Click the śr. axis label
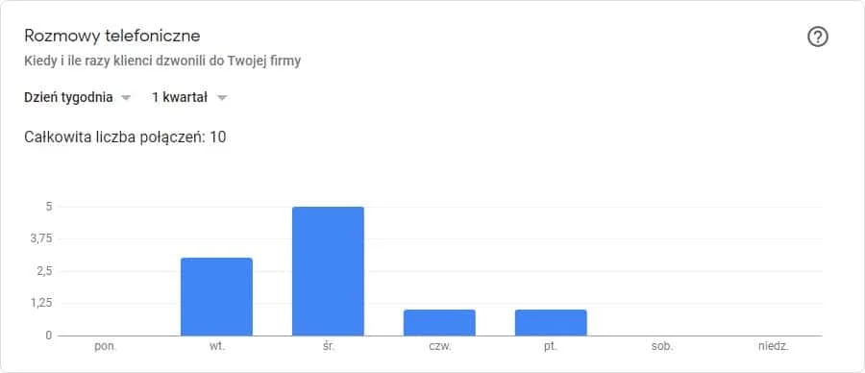Image resolution: width=865 pixels, height=373 pixels. tap(329, 348)
